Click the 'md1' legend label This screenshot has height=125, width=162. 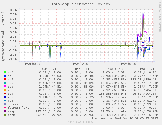10,76
